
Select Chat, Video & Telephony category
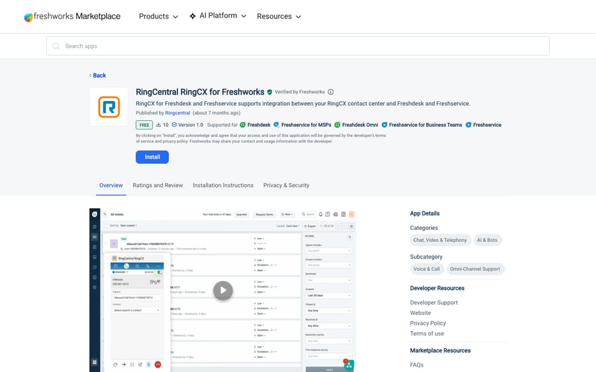pos(440,240)
